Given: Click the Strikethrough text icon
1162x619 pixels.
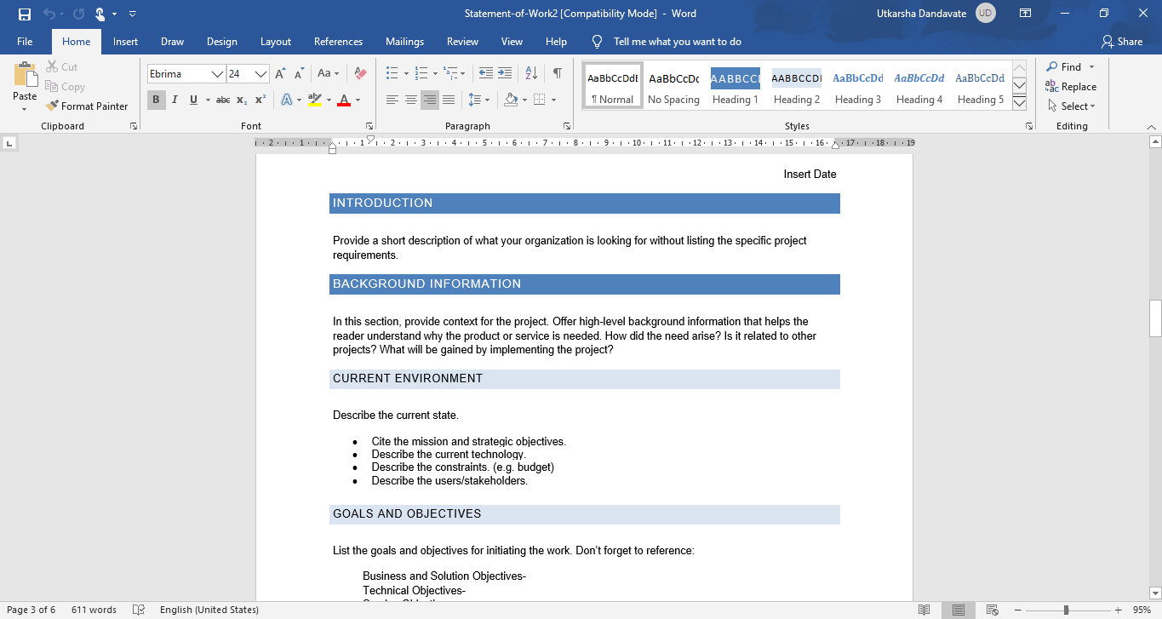Looking at the screenshot, I should 223,100.
